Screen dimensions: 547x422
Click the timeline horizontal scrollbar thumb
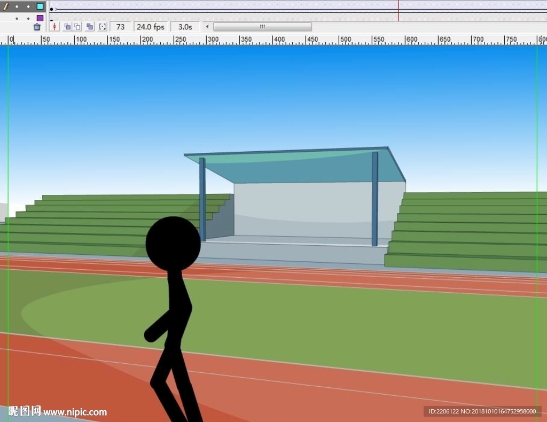[x=262, y=27]
